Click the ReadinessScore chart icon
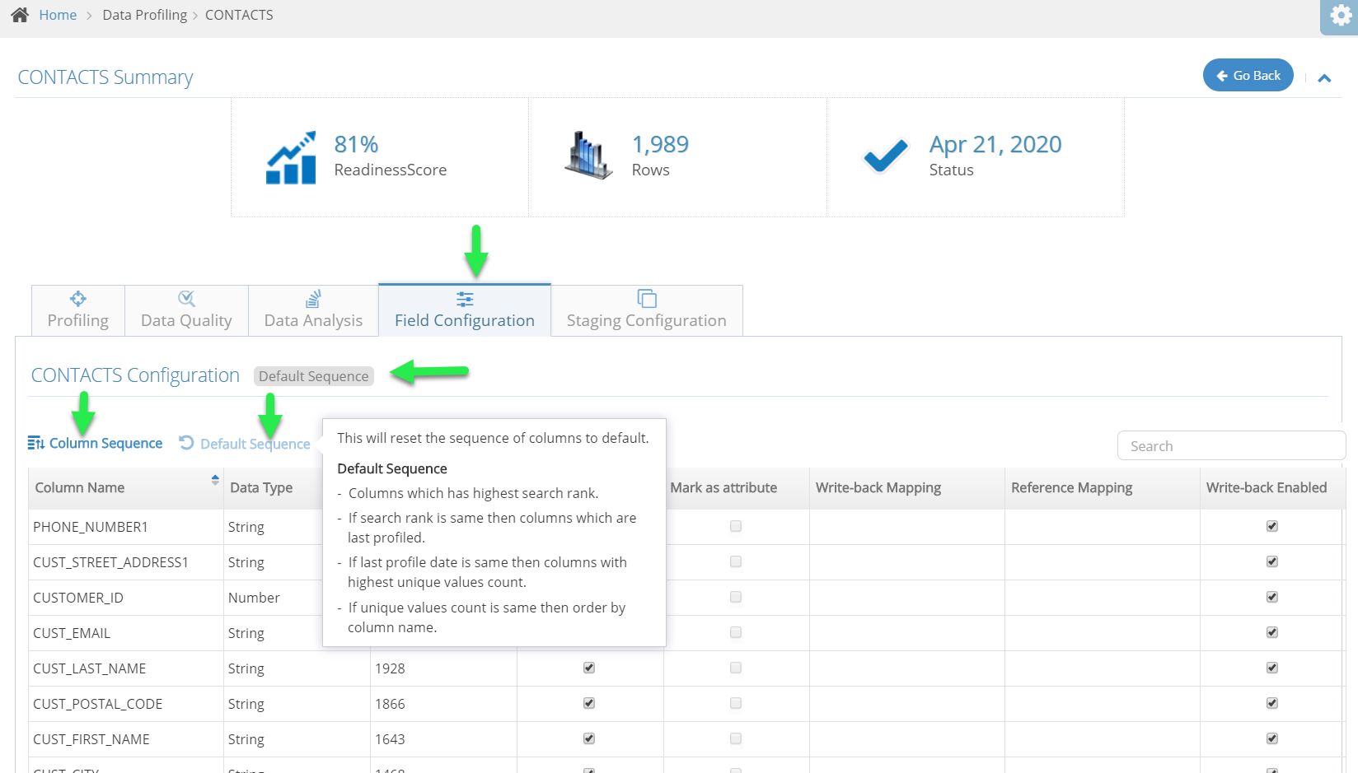This screenshot has width=1358, height=773. coord(291,157)
